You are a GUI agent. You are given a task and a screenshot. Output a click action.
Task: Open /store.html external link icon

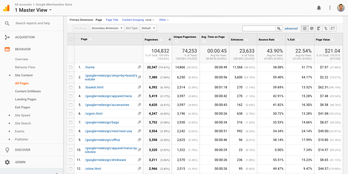(139, 168)
